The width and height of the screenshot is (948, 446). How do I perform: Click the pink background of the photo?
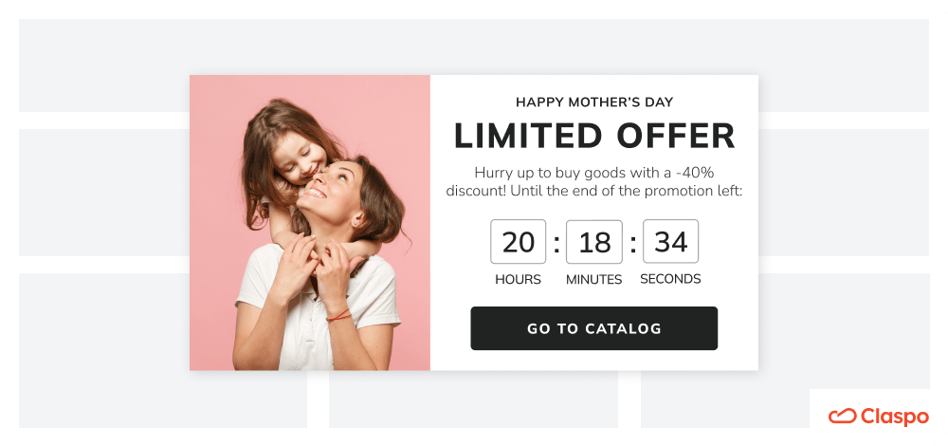pos(218,151)
